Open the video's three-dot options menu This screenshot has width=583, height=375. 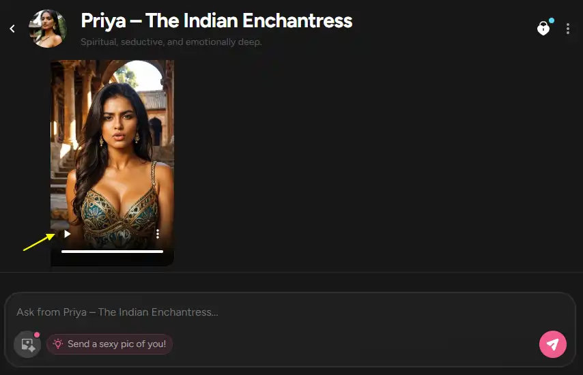tap(158, 234)
